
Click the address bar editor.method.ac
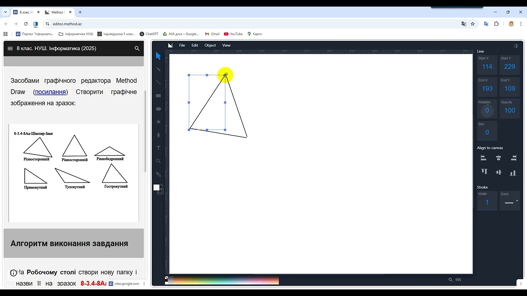(67, 24)
